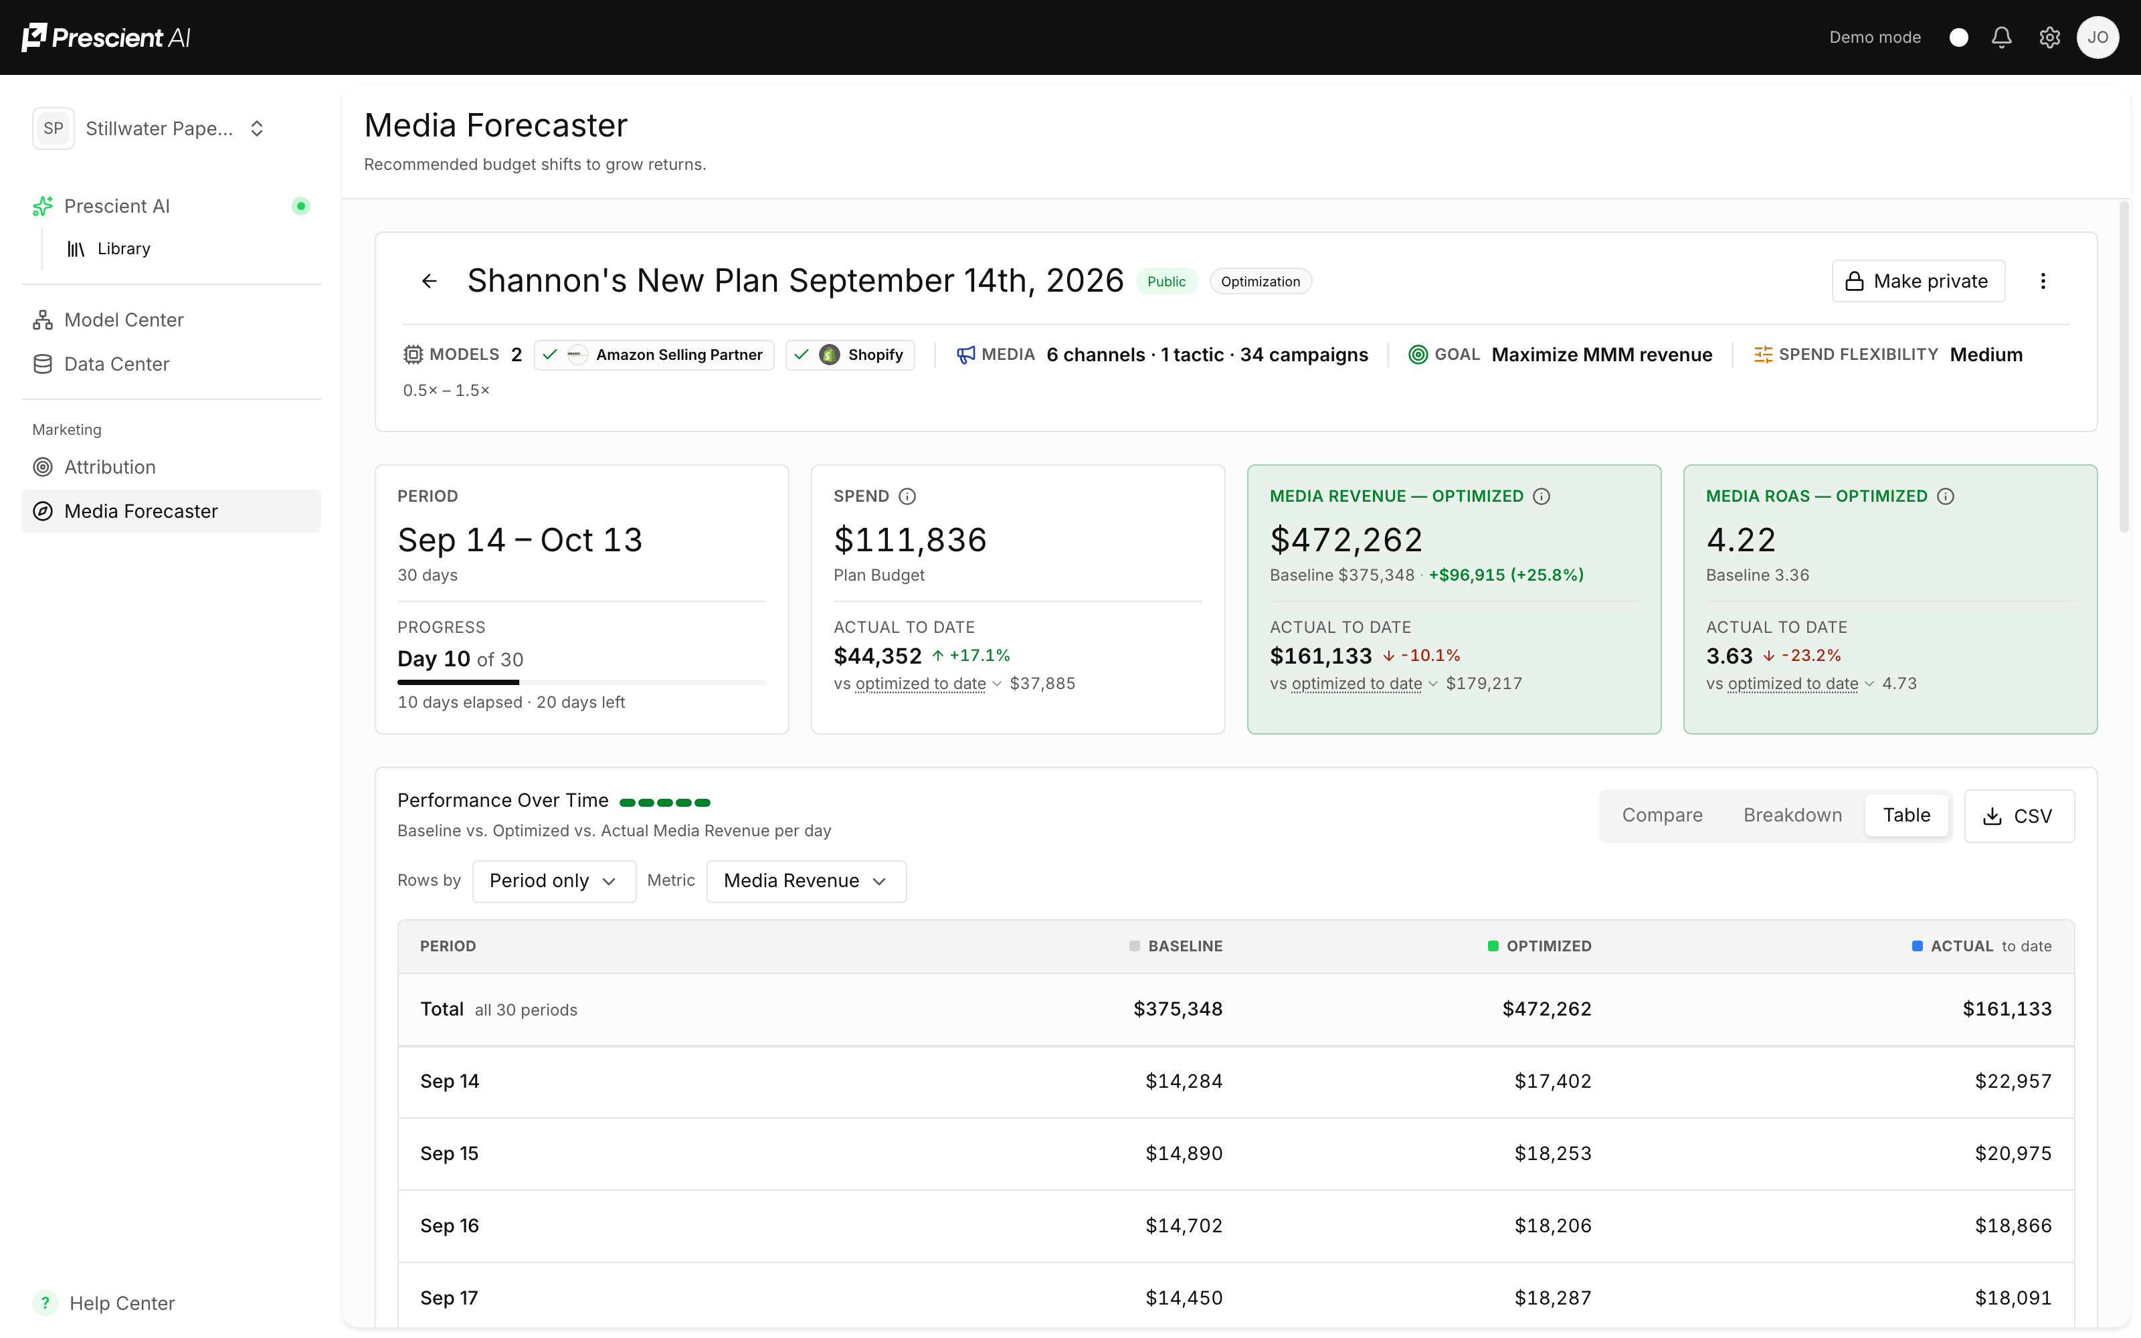Go to Model Center

(171, 320)
